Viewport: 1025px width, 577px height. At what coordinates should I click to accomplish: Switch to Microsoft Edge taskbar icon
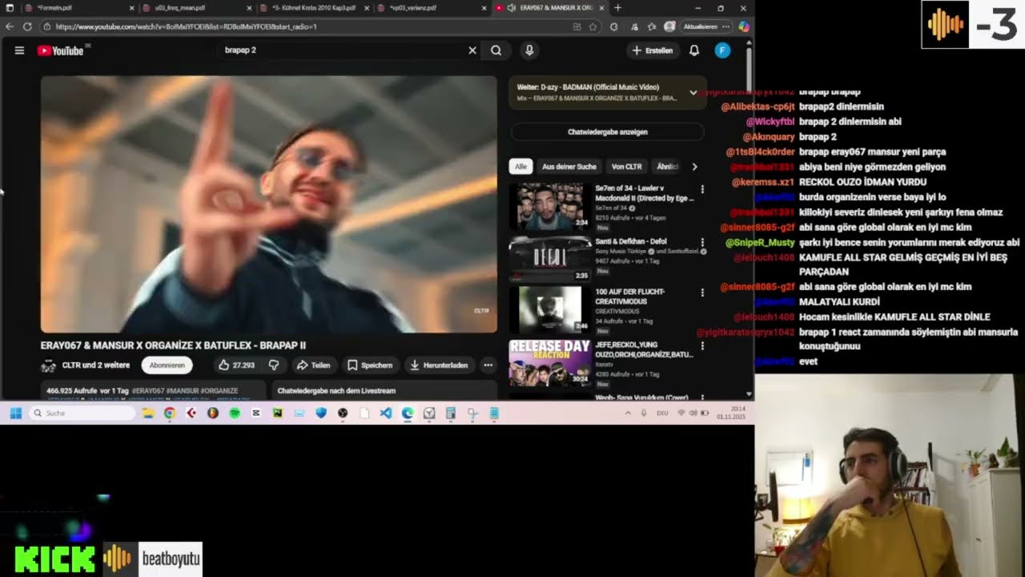[408, 414]
